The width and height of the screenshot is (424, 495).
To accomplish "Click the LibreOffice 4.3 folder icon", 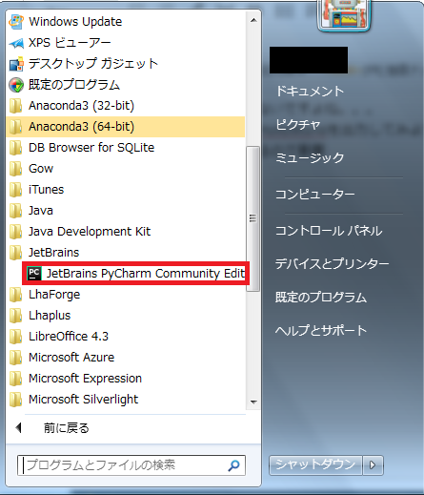I will point(15,337).
